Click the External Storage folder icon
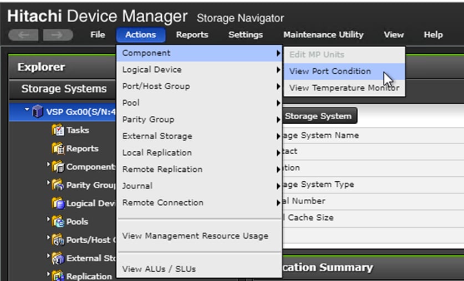464x281 pixels. click(58, 258)
